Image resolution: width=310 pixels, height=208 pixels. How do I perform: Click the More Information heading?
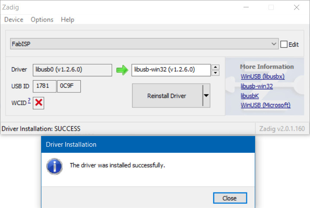click(x=267, y=66)
